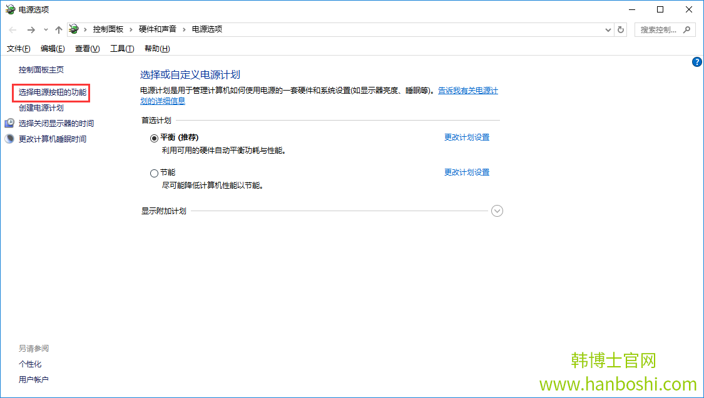704x398 pixels.
Task: Click the back navigation arrow
Action: coord(11,29)
